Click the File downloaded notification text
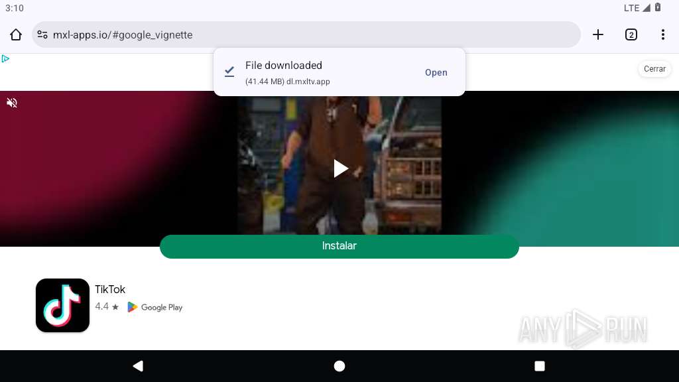 point(284,66)
